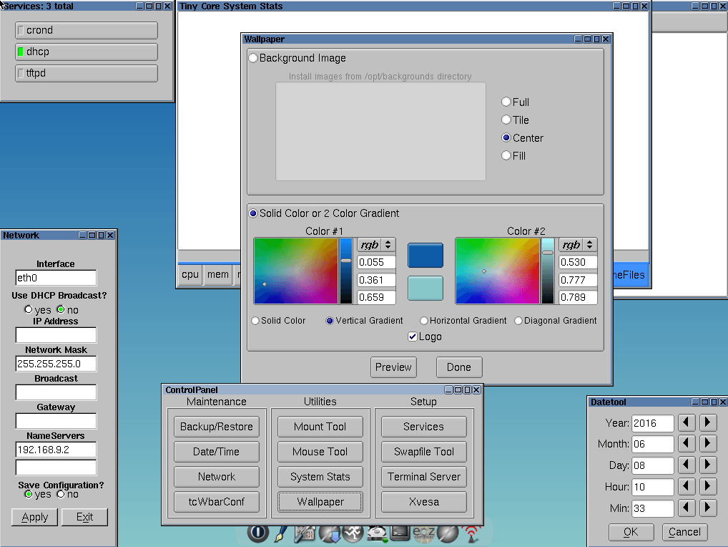Open the Control Panel tools icon in dock
Viewport: 728px width, 547px height.
click(x=305, y=533)
